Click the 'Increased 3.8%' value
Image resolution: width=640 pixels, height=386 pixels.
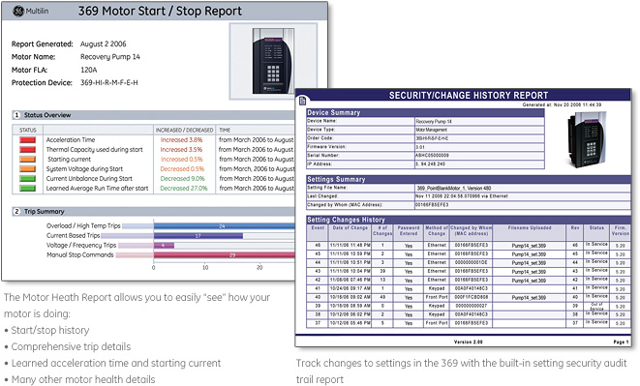tap(181, 140)
